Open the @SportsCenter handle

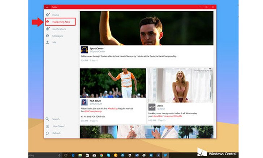coord(98,52)
